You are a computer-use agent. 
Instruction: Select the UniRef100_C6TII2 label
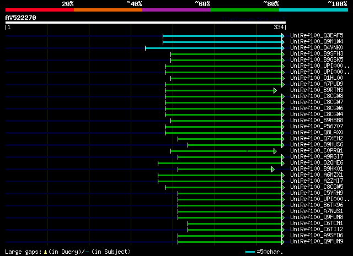[317, 230]
